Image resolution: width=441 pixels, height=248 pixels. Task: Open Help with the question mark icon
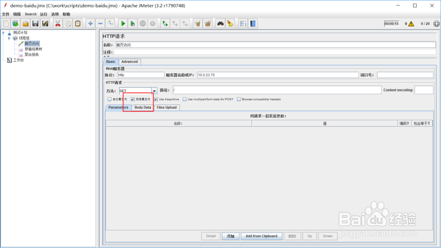coord(253,24)
